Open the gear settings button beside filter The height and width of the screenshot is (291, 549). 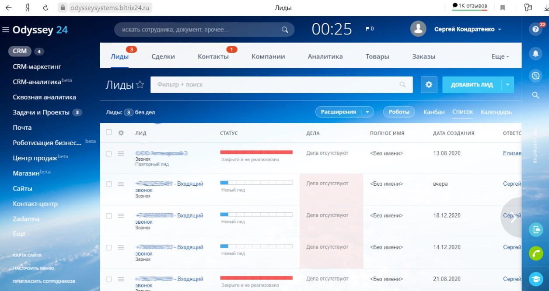coord(429,85)
